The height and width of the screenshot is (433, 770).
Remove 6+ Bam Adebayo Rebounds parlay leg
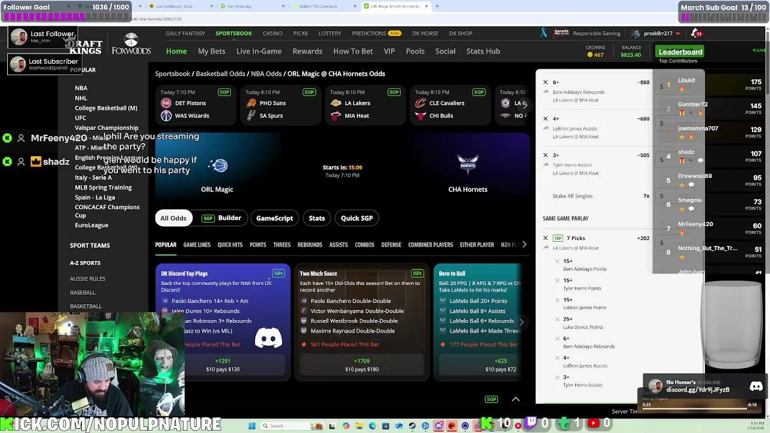coord(557,339)
